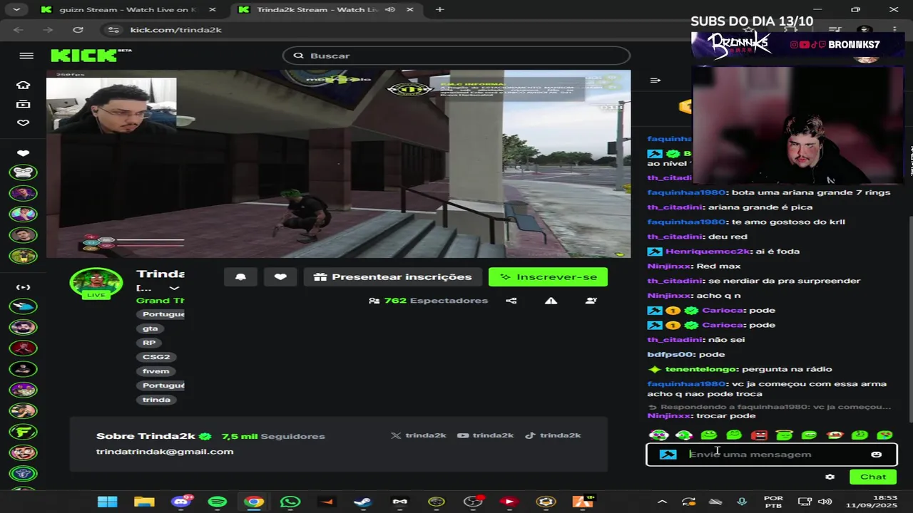Open the Windows Start menu
913x513 pixels.
pyautogui.click(x=107, y=502)
